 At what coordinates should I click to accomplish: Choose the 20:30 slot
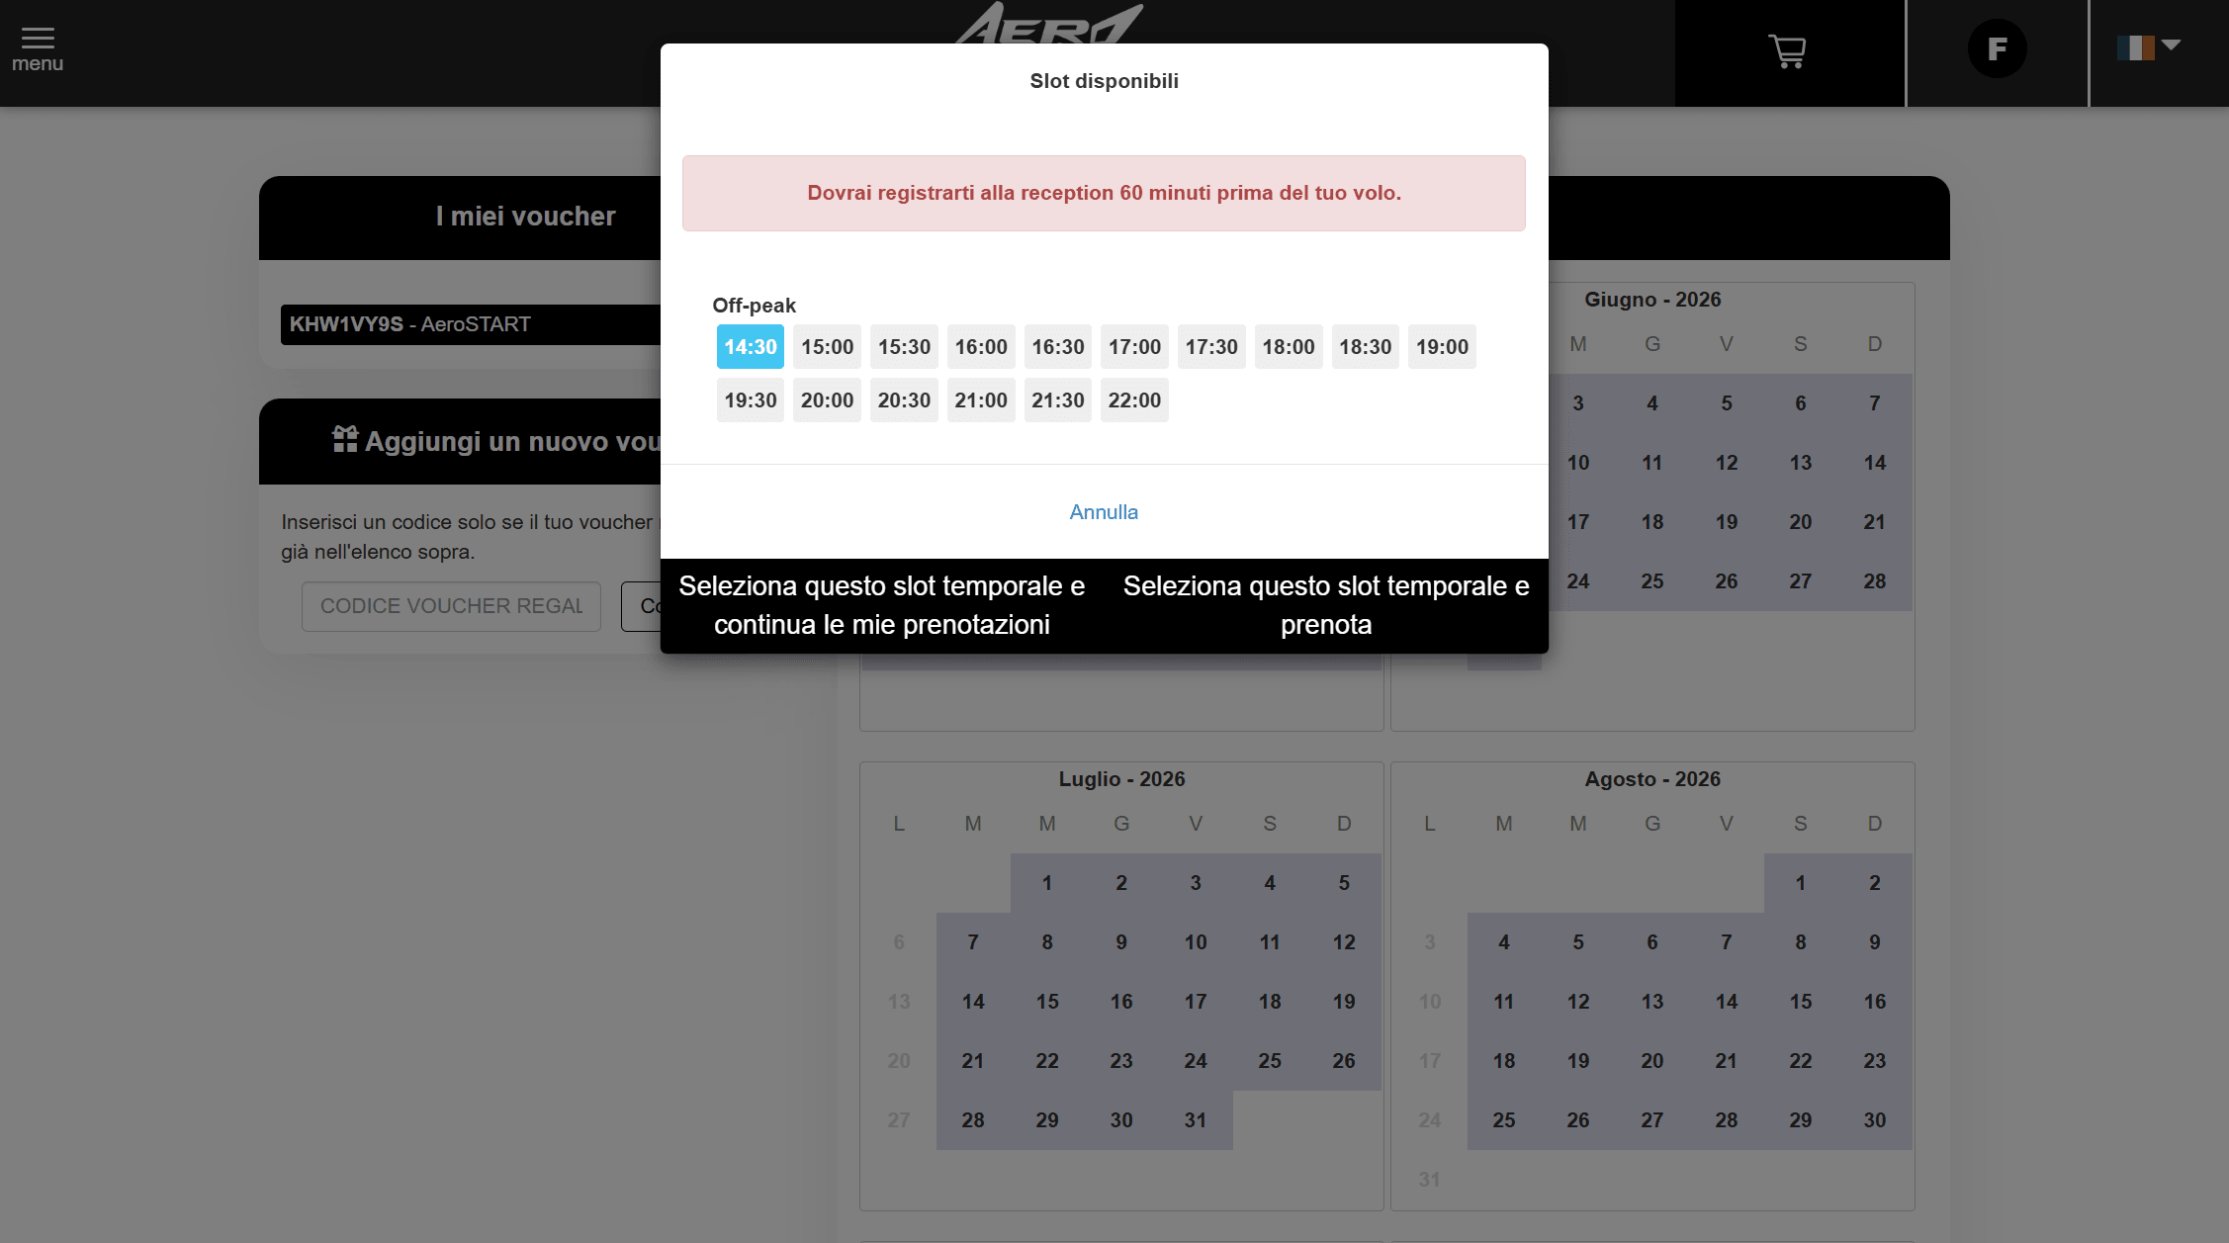[904, 400]
